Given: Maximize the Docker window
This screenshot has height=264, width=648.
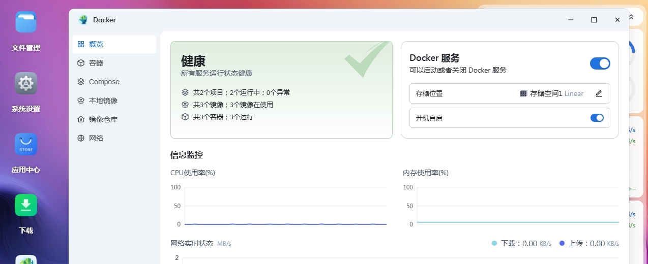Looking at the screenshot, I should click(594, 20).
